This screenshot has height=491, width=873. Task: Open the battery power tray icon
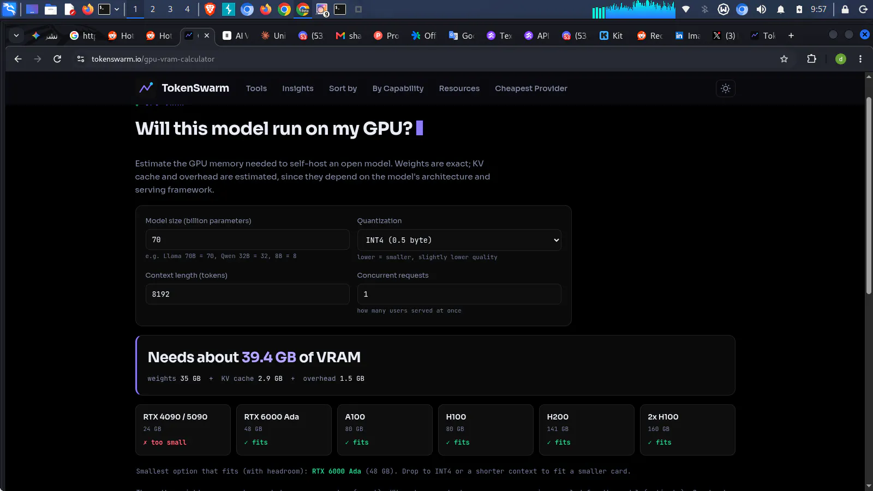point(799,9)
